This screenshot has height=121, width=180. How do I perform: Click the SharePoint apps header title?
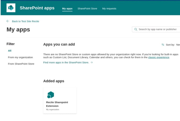37,8
